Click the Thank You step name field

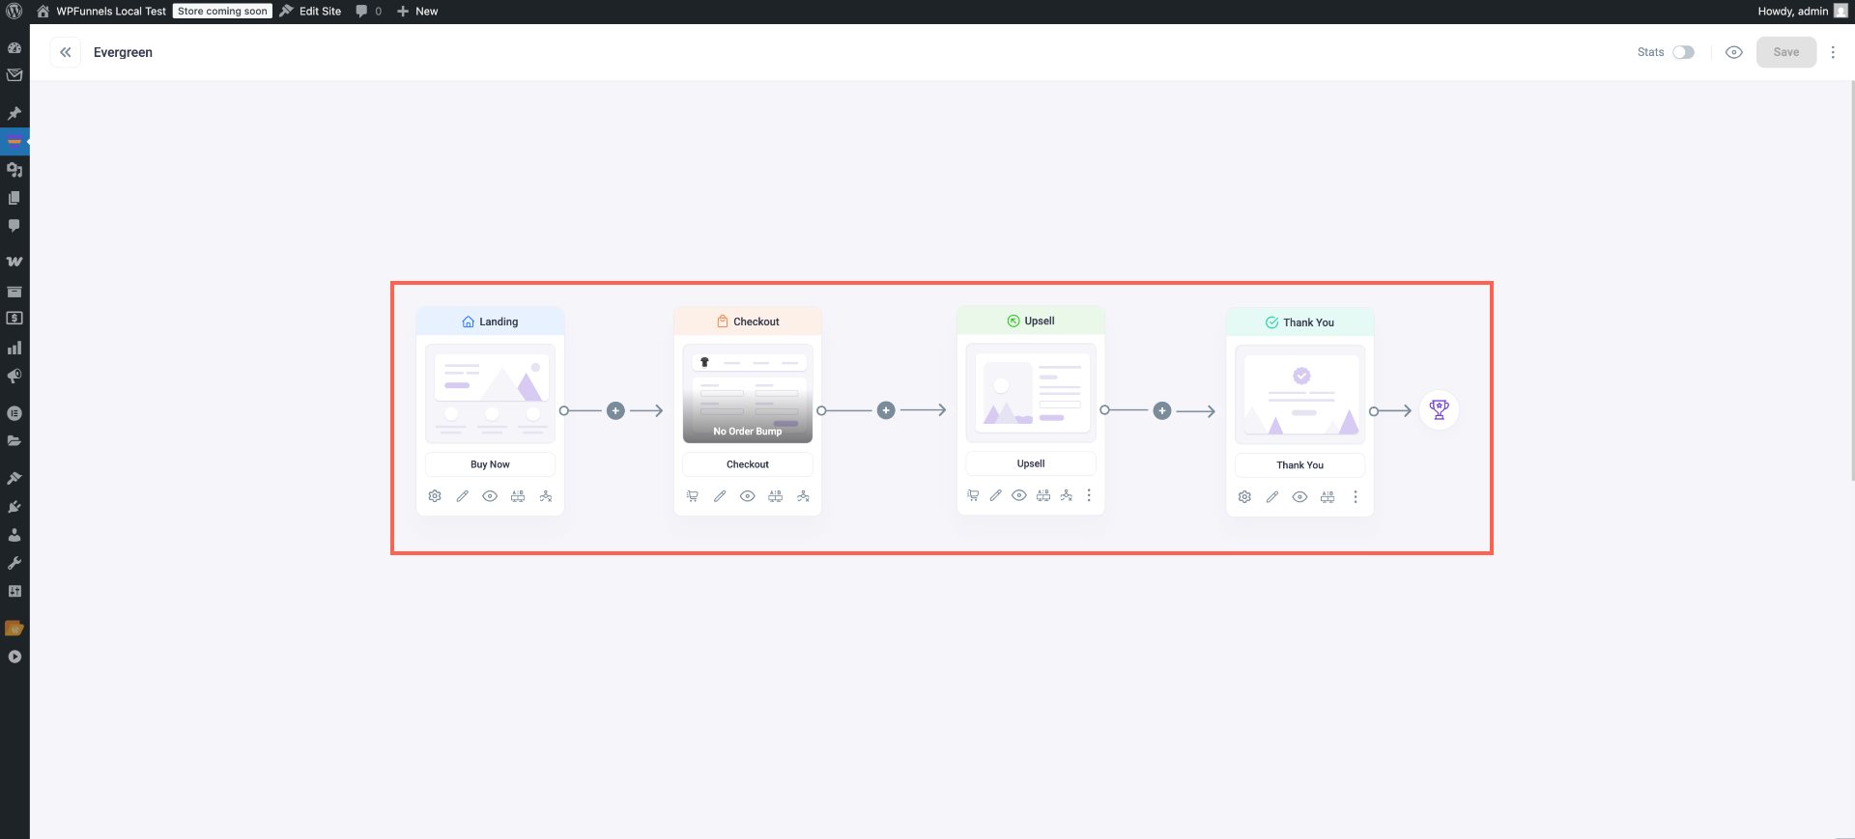[x=1300, y=465]
